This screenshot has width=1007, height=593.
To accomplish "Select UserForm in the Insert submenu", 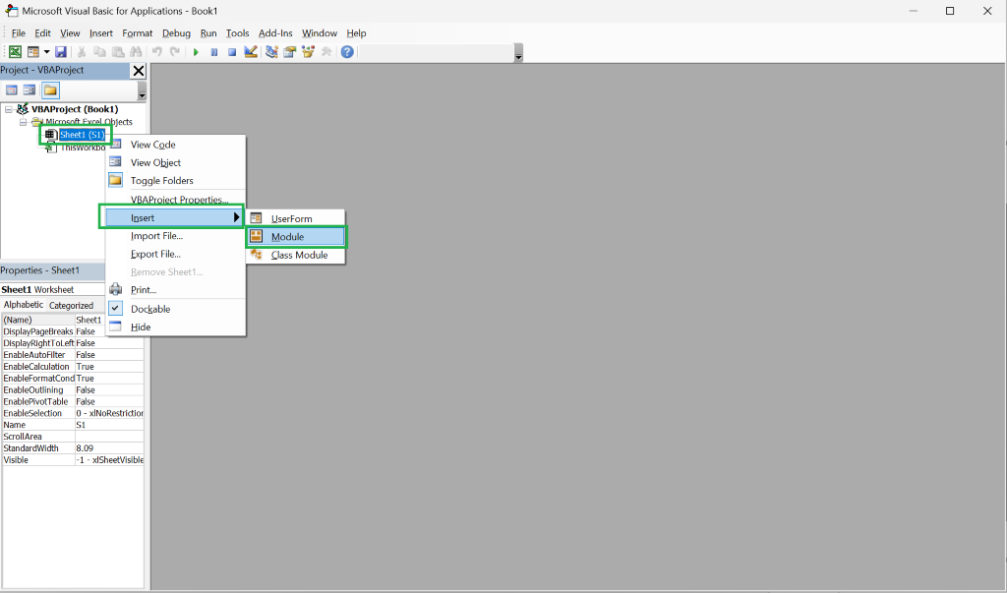I will [296, 218].
